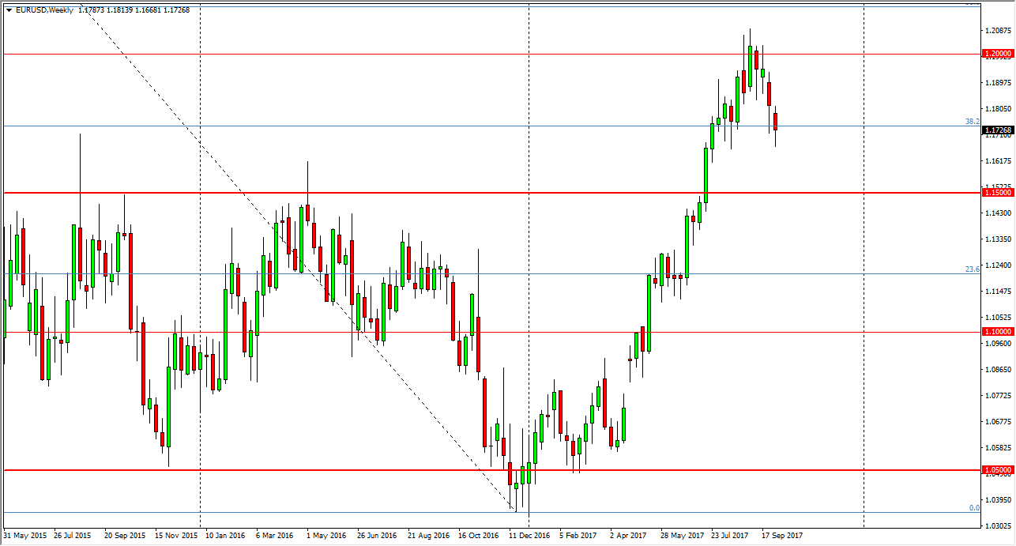Click 10 Jan 2016 on the time axis

225,535
